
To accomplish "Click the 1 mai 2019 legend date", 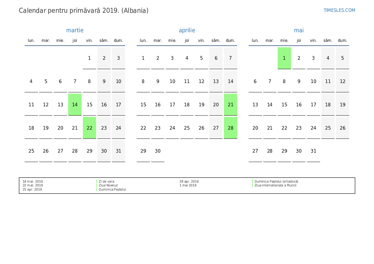I will 188,185.
